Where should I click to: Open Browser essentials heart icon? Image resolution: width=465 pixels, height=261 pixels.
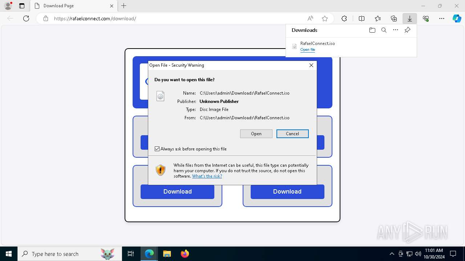click(x=426, y=18)
